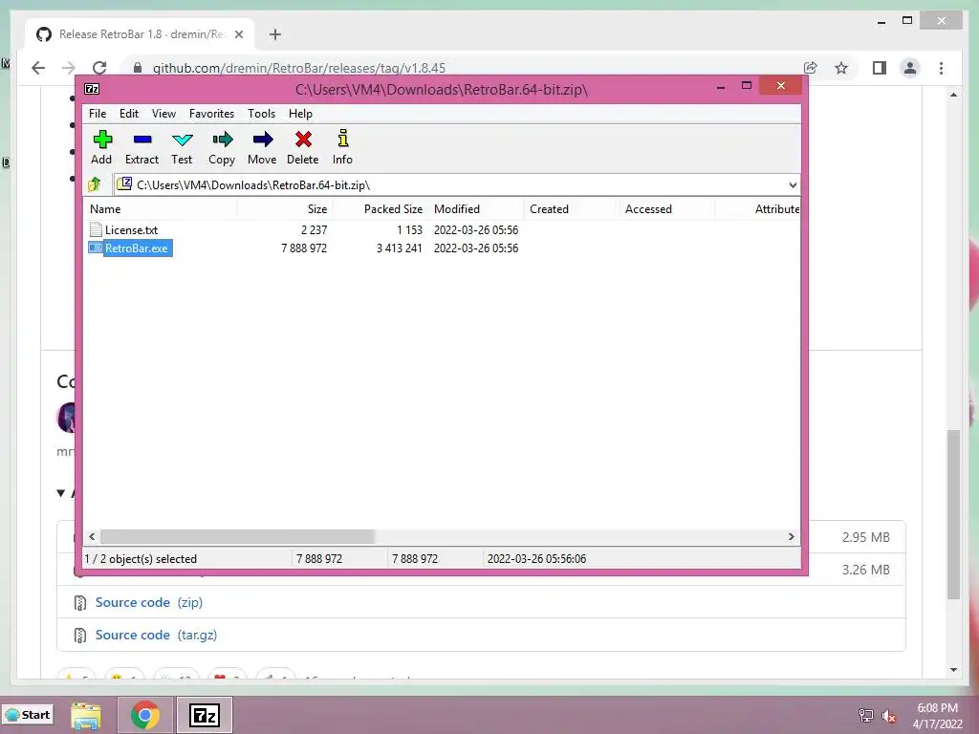Viewport: 979px width, 734px height.
Task: Open the Help menu in 7-Zip
Action: [300, 114]
